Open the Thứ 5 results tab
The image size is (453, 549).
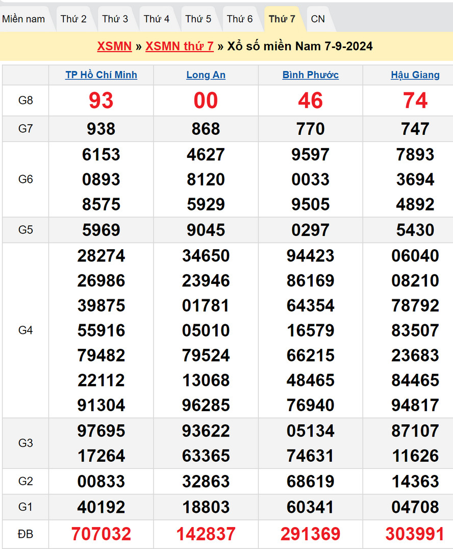click(x=198, y=19)
